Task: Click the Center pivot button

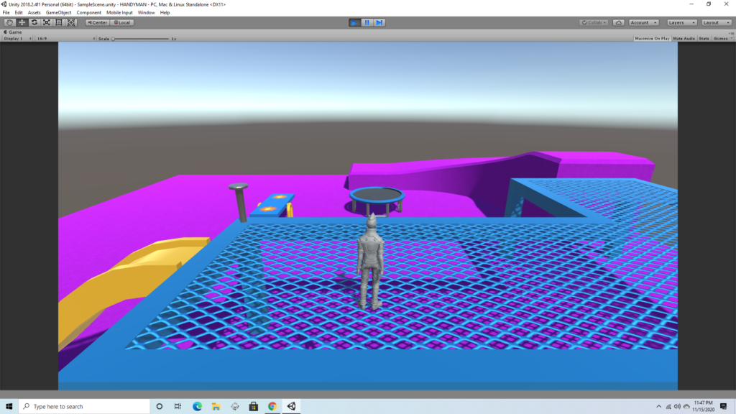Action: [x=97, y=22]
